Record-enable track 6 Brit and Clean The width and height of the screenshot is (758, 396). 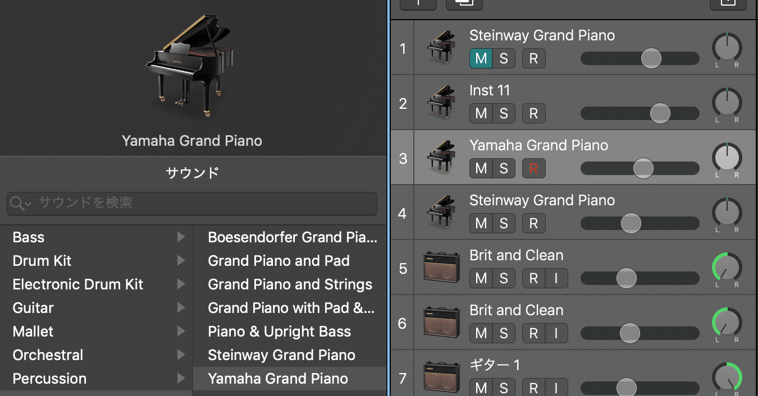tap(533, 333)
